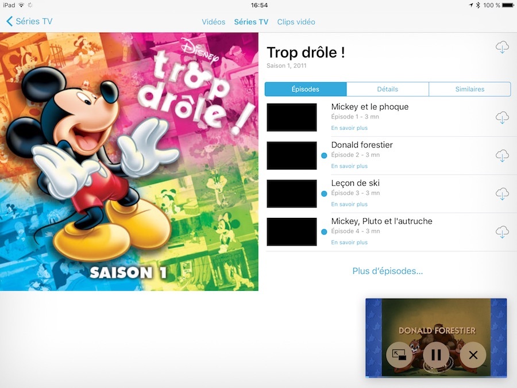Tap the Wi-Fi status icon
Screen dimensions: 517x388
21,5
